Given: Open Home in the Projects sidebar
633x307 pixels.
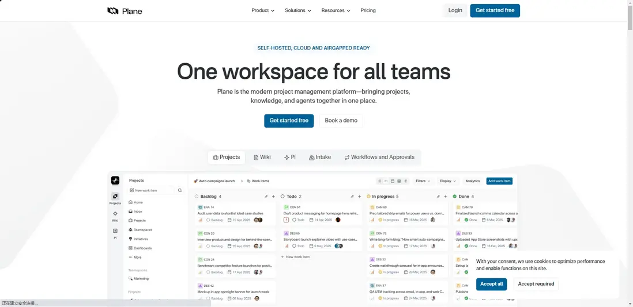Looking at the screenshot, I should (135, 202).
